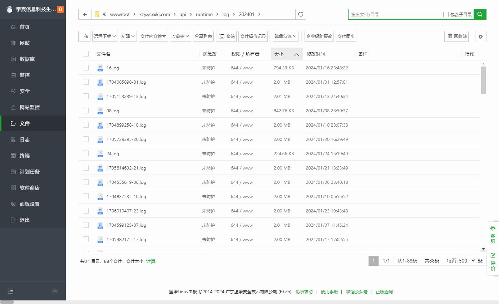Click the horizontal scrollbar at page bottom

[x=7, y=302]
